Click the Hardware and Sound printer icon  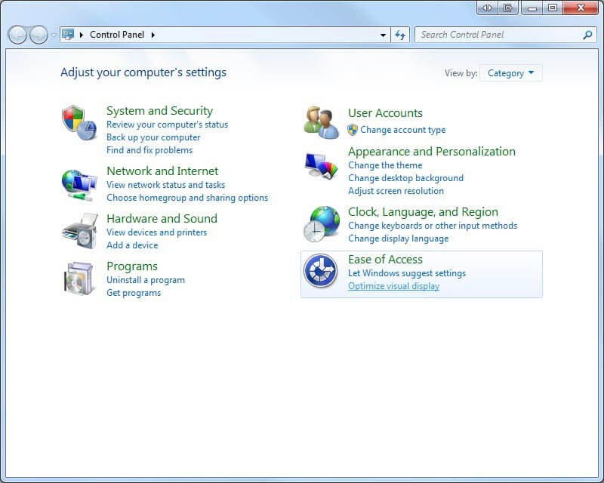pyautogui.click(x=79, y=231)
